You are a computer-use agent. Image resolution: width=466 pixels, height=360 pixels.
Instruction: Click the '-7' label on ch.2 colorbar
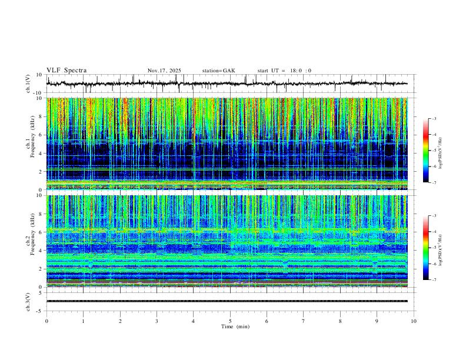[x=434, y=280]
